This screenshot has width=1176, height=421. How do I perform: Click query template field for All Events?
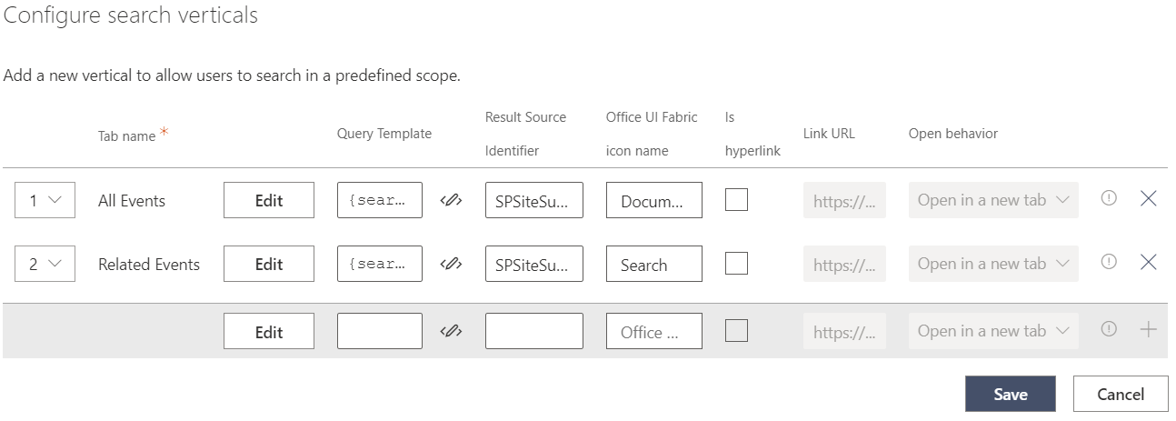click(380, 200)
